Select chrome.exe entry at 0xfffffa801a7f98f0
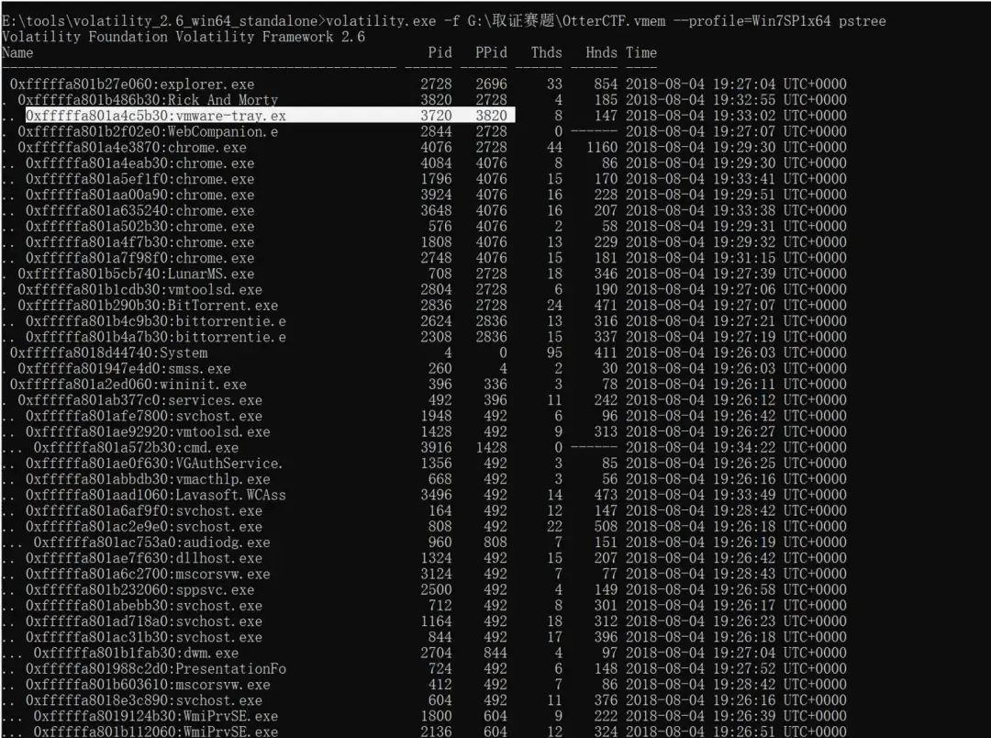Image resolution: width=991 pixels, height=738 pixels. click(139, 258)
